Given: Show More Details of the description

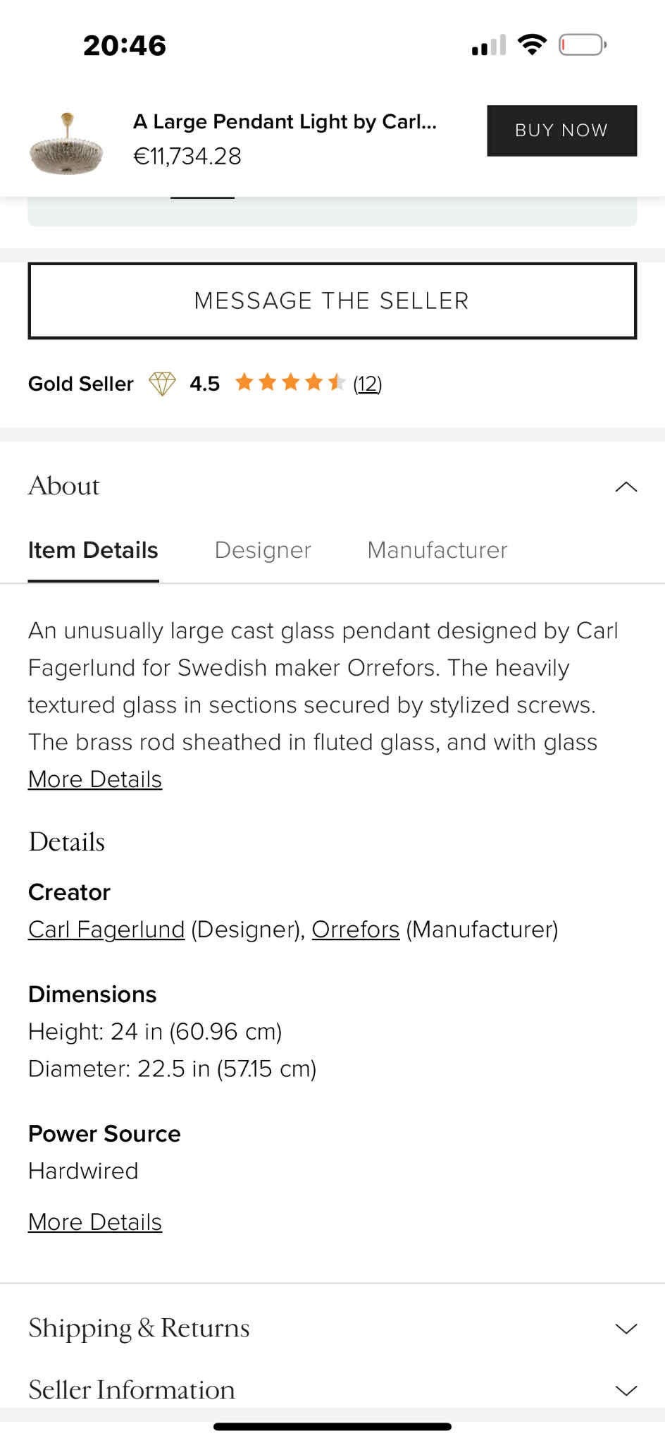Looking at the screenshot, I should (x=95, y=779).
